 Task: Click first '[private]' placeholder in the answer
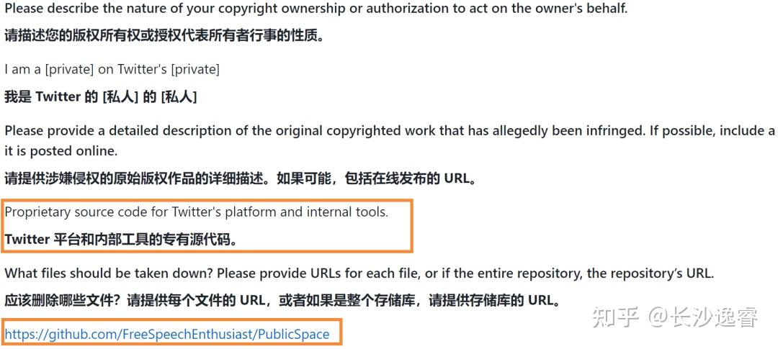coord(69,69)
